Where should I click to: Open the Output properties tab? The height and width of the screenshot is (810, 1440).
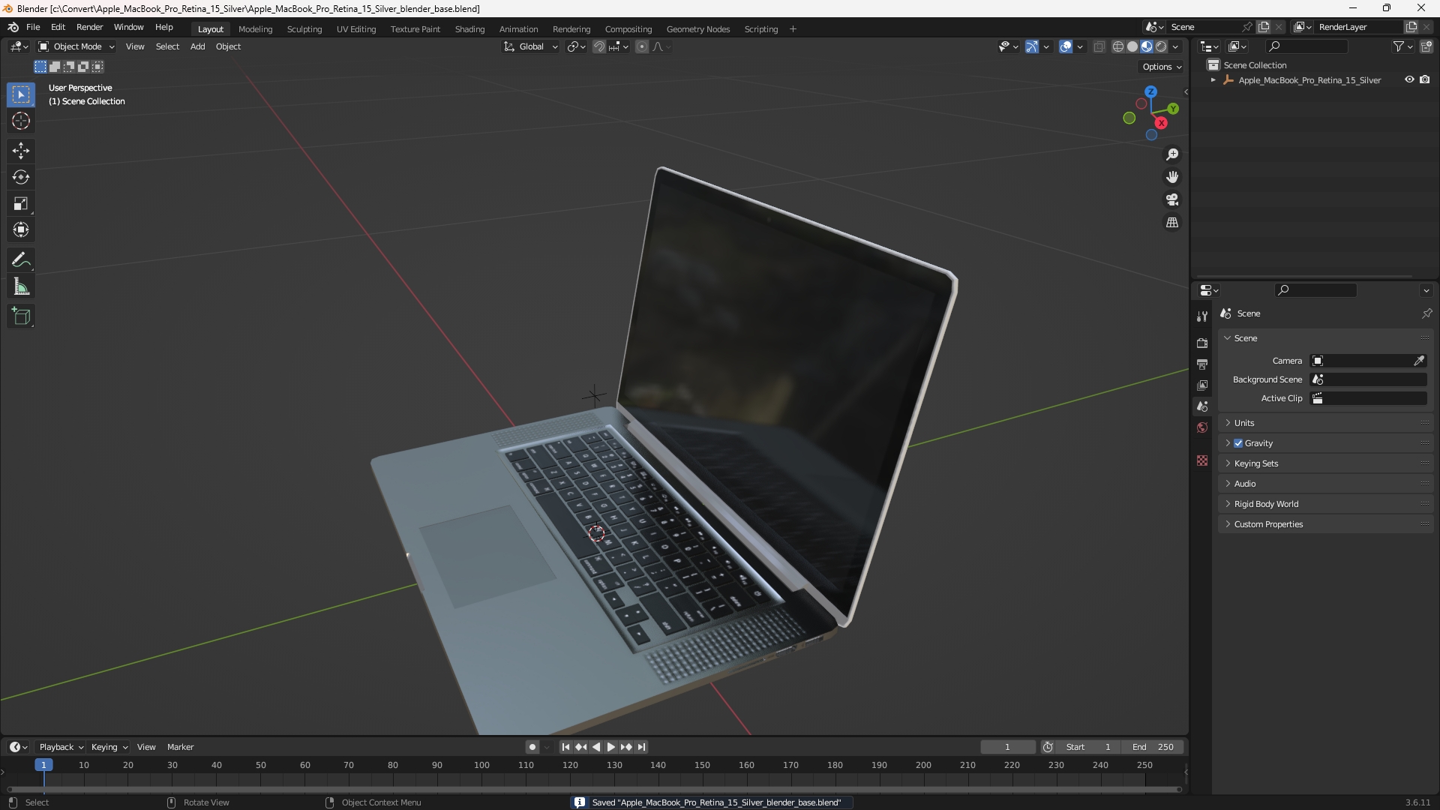(x=1202, y=364)
